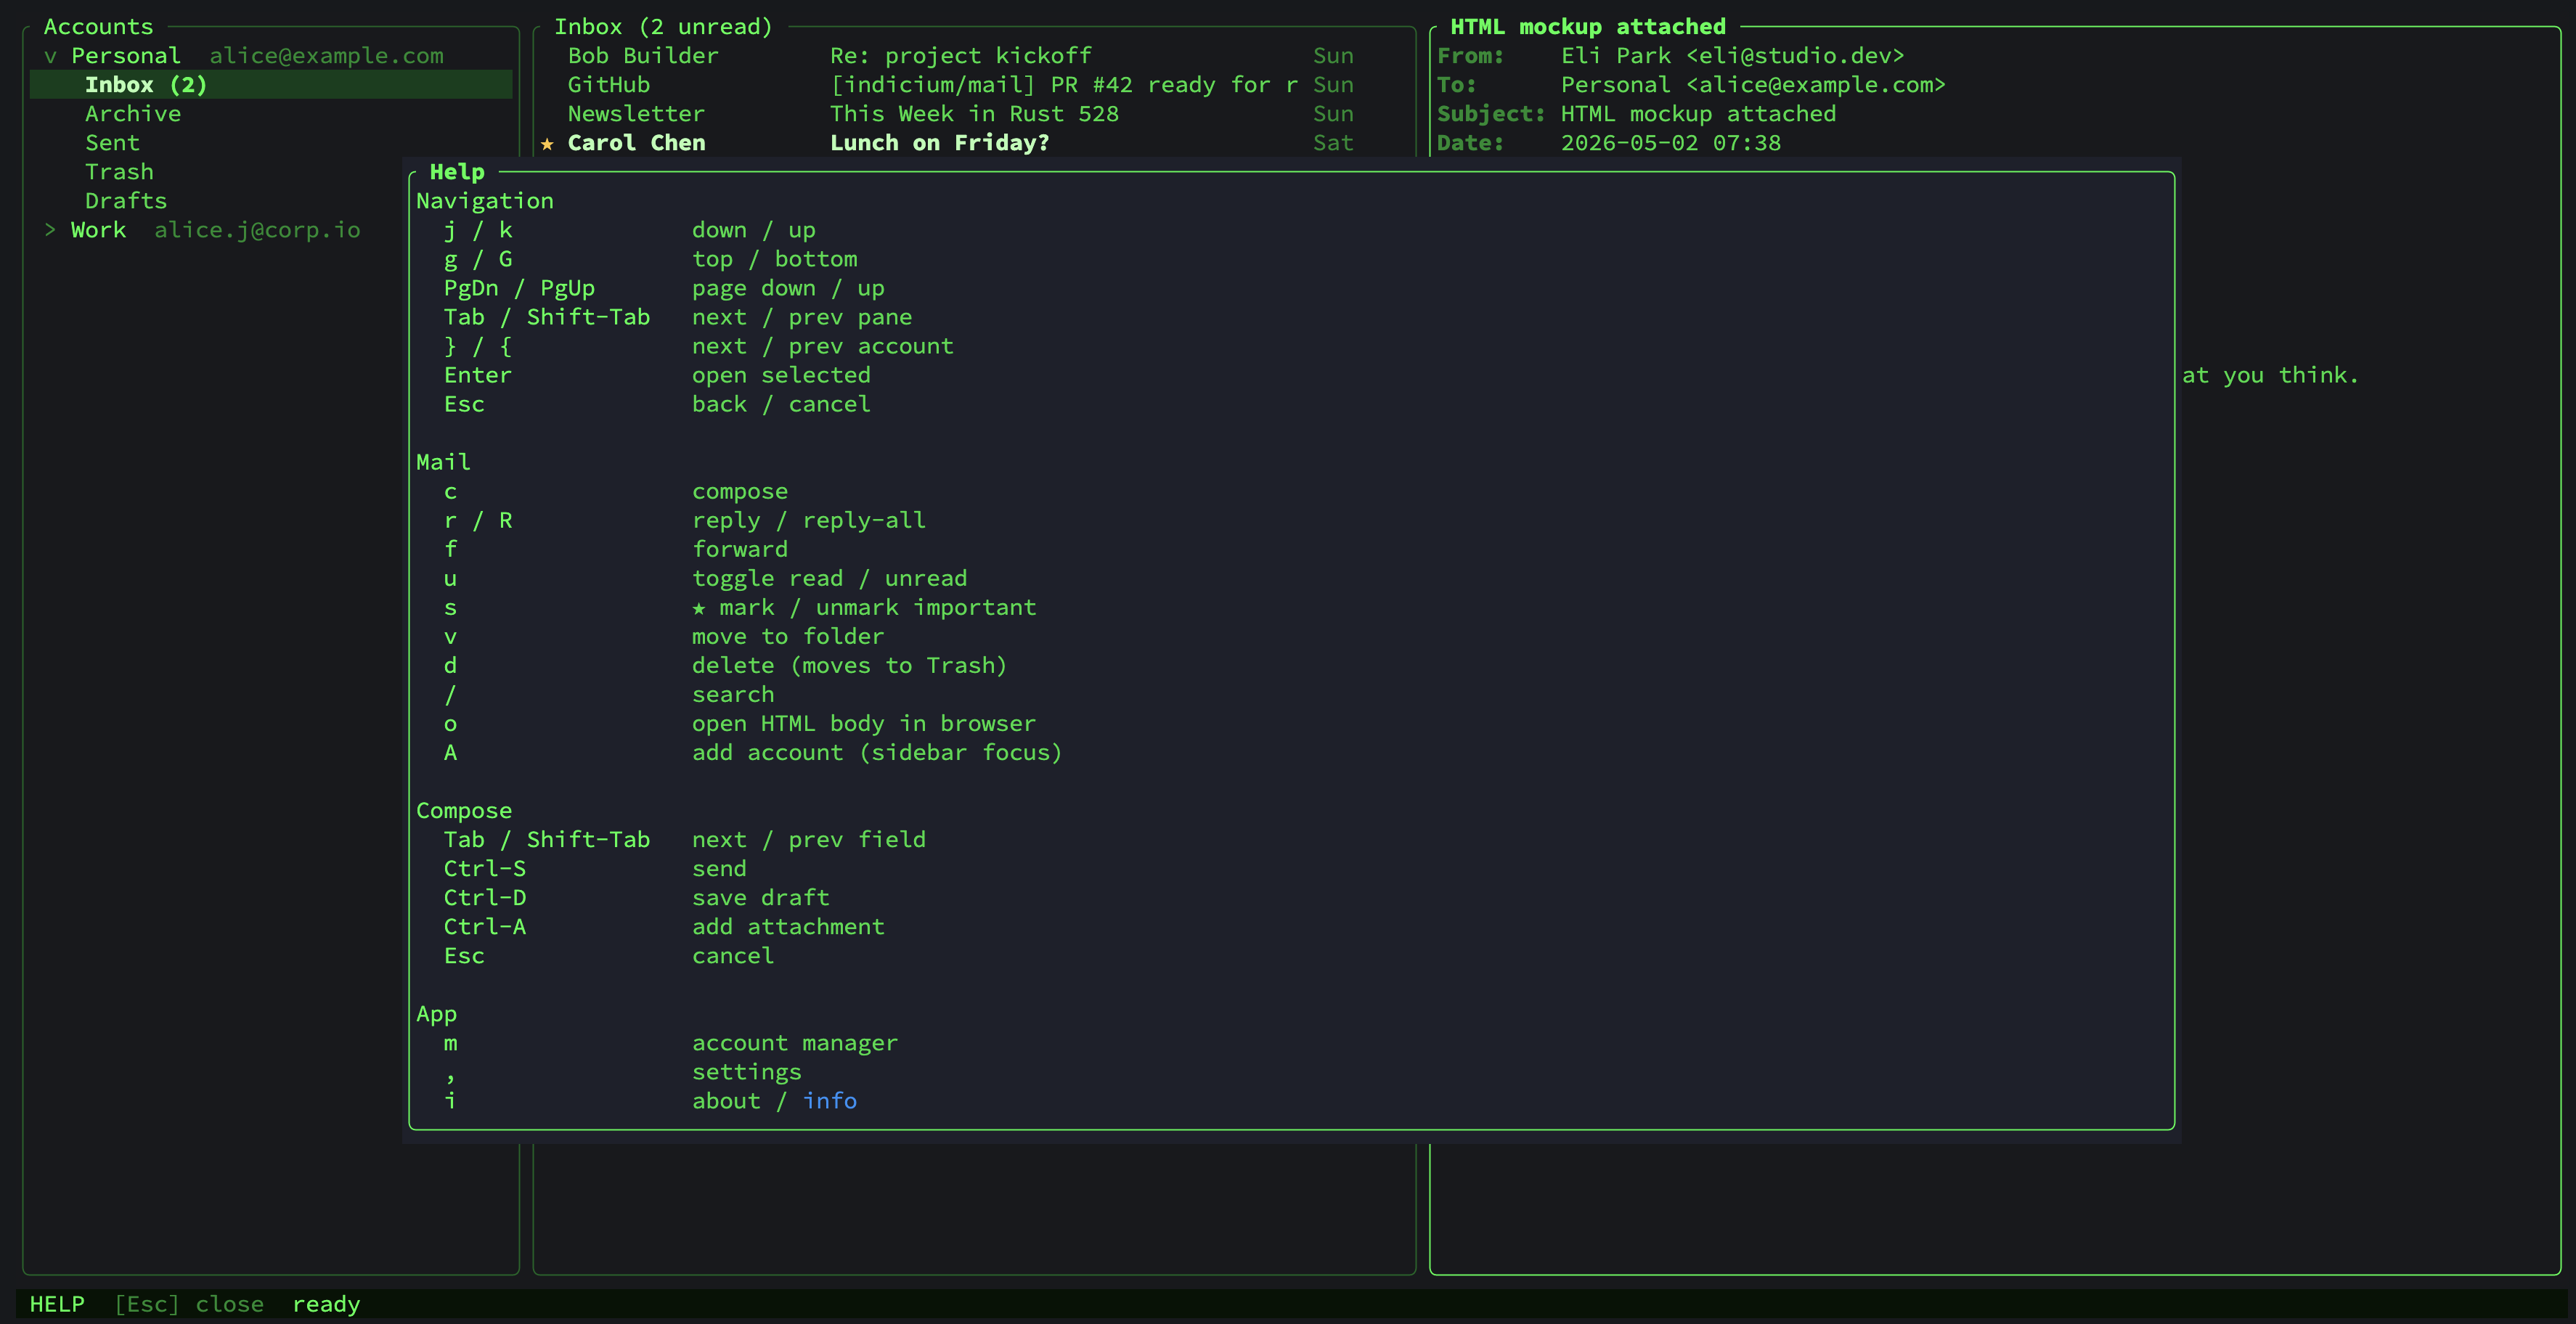The height and width of the screenshot is (1324, 2576).
Task: Click the 'add attachment' help entry
Action: tap(788, 927)
